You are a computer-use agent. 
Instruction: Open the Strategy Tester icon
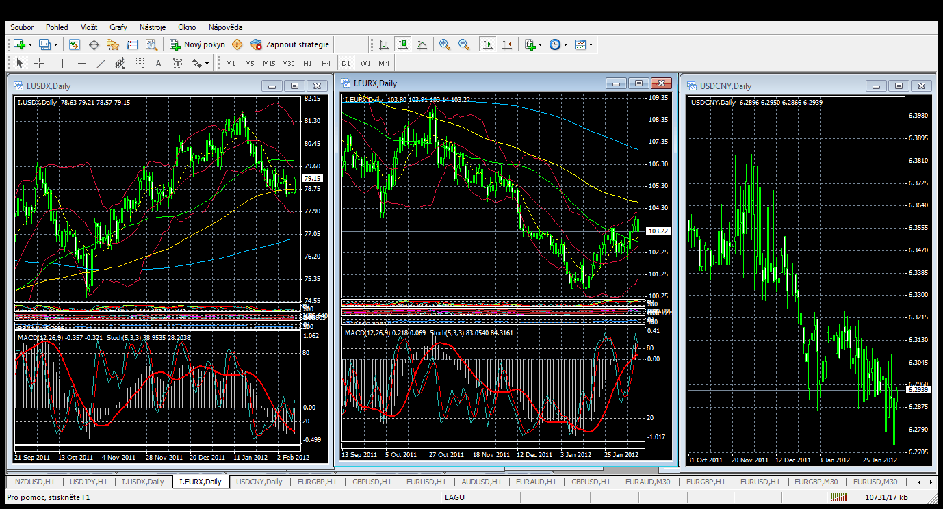[151, 44]
